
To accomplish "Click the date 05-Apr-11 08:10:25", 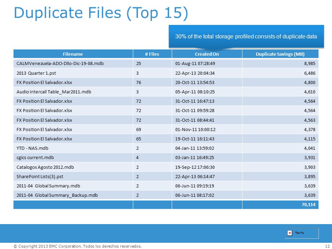I will (x=195, y=92).
